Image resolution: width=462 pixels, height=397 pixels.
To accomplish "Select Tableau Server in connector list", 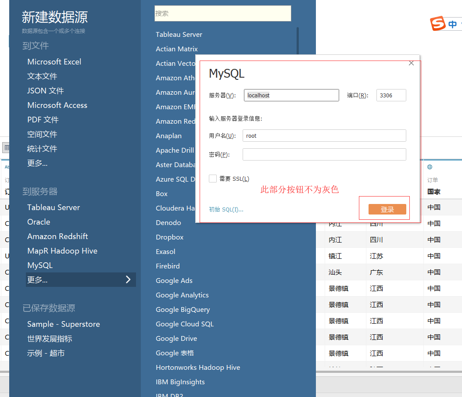I will click(x=179, y=35).
